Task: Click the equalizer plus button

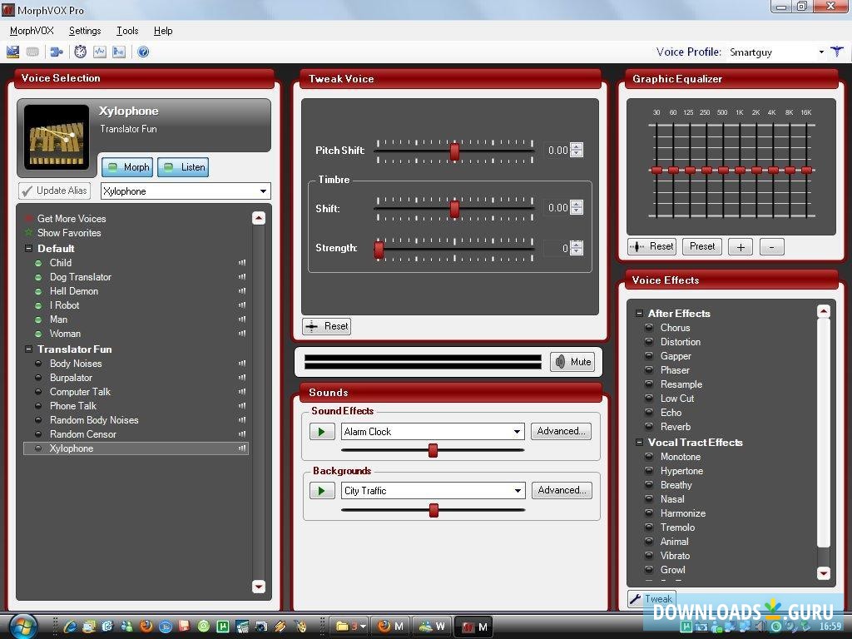Action: click(x=741, y=247)
